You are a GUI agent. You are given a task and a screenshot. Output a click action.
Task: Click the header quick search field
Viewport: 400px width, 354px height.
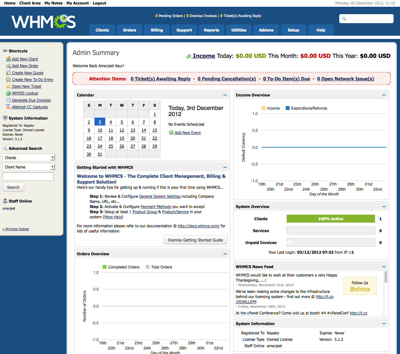(366, 19)
